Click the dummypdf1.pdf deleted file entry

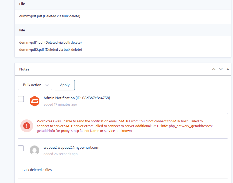(50, 42)
